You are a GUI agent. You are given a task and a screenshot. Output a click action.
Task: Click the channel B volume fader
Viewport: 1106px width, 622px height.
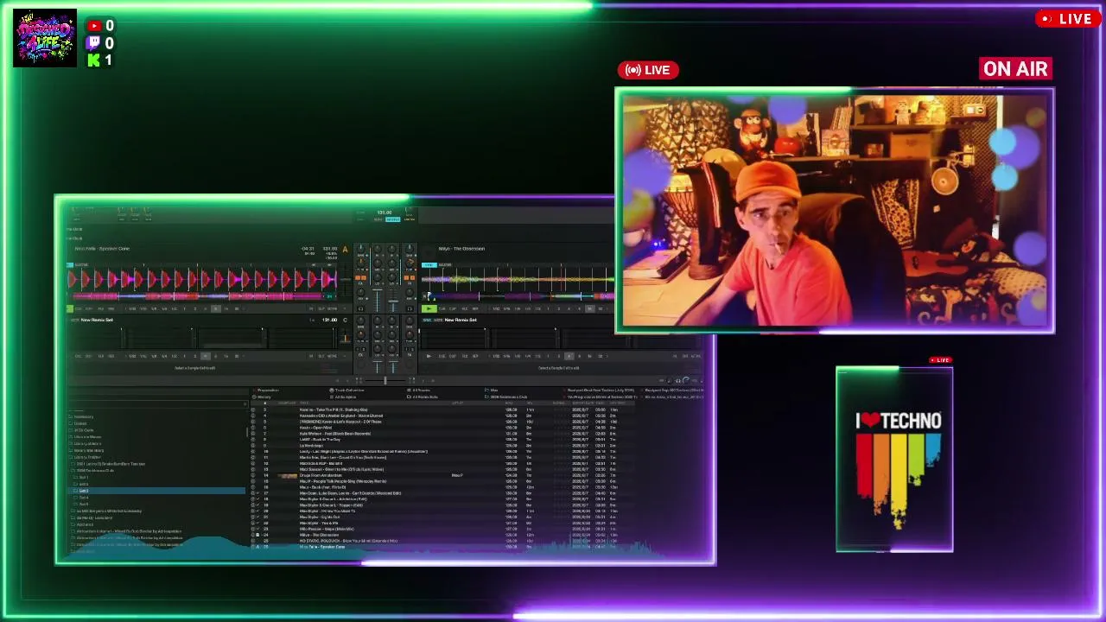click(393, 301)
